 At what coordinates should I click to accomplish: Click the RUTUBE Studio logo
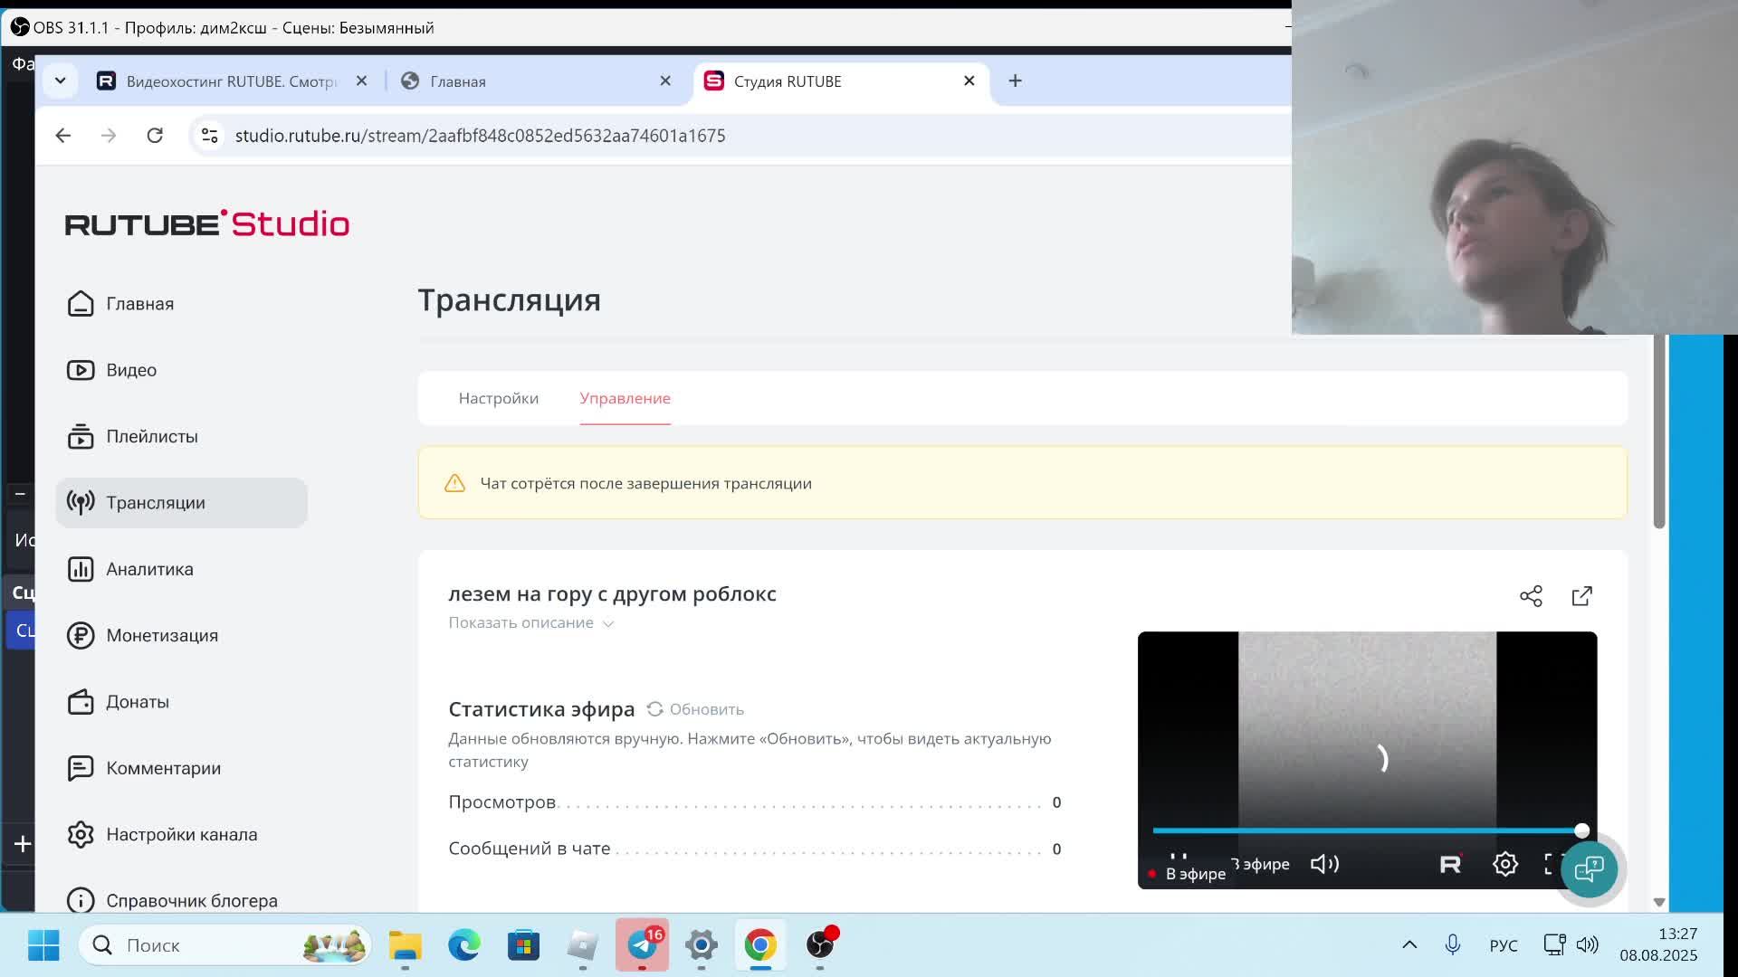207,223
